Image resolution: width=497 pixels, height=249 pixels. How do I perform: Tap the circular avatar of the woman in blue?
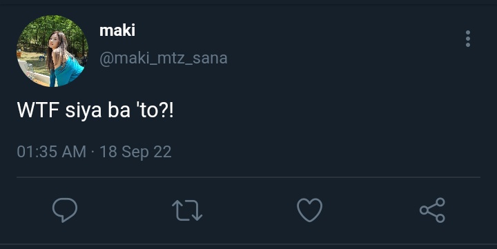pos(52,51)
